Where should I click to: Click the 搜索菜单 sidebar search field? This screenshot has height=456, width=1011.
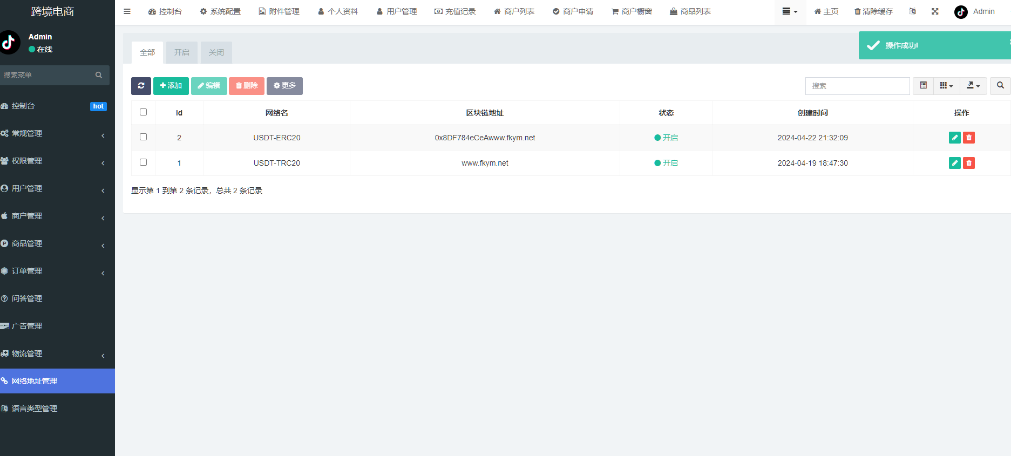(46, 75)
